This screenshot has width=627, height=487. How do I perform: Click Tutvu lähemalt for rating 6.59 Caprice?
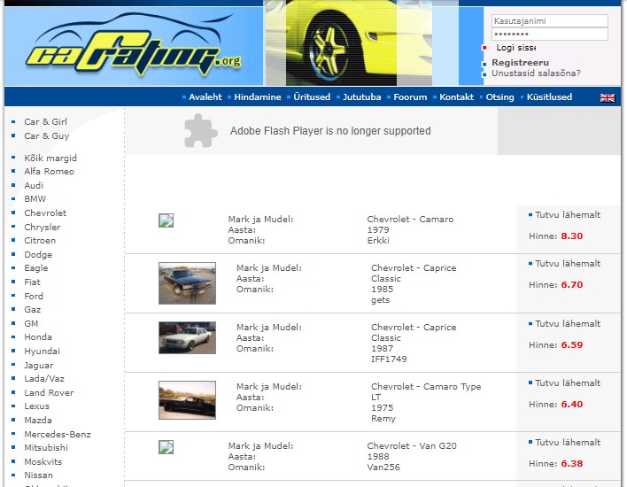[x=568, y=324]
